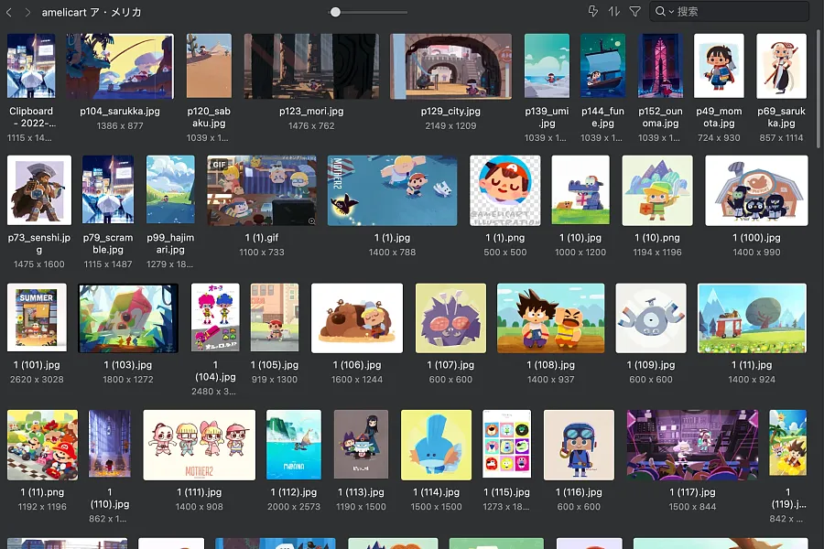Select the 1 (105).jpg street thumbnail
This screenshot has width=824, height=549.
[x=275, y=318]
